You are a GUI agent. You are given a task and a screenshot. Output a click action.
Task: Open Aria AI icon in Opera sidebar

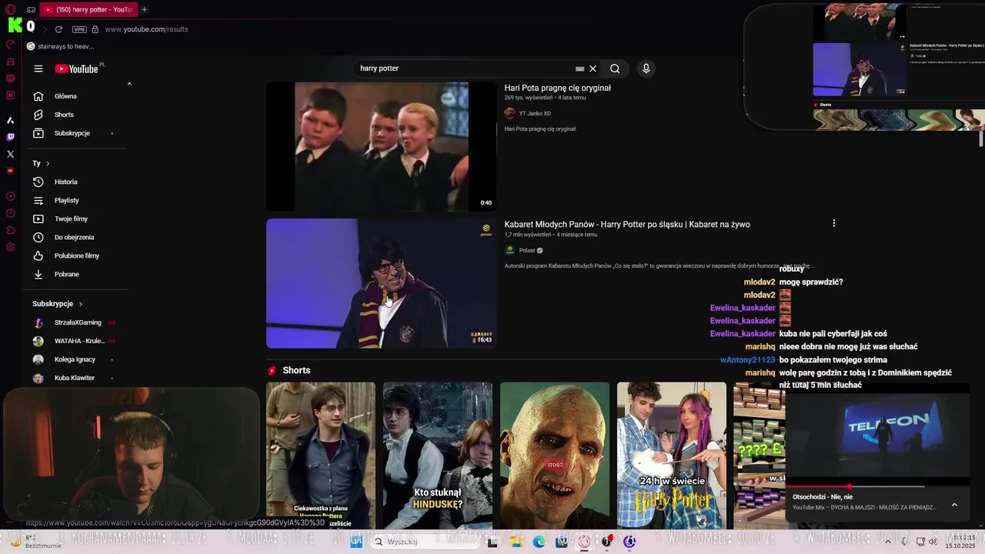[x=10, y=120]
